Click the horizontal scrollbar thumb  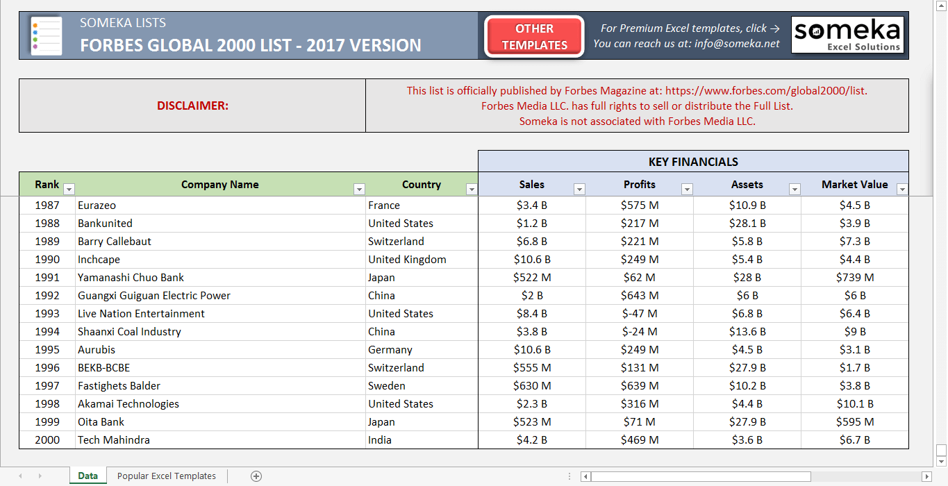701,476
